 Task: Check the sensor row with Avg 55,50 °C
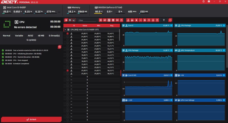[x=67, y=43]
